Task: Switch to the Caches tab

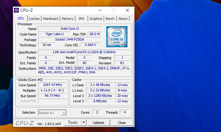Action: coord(34,19)
